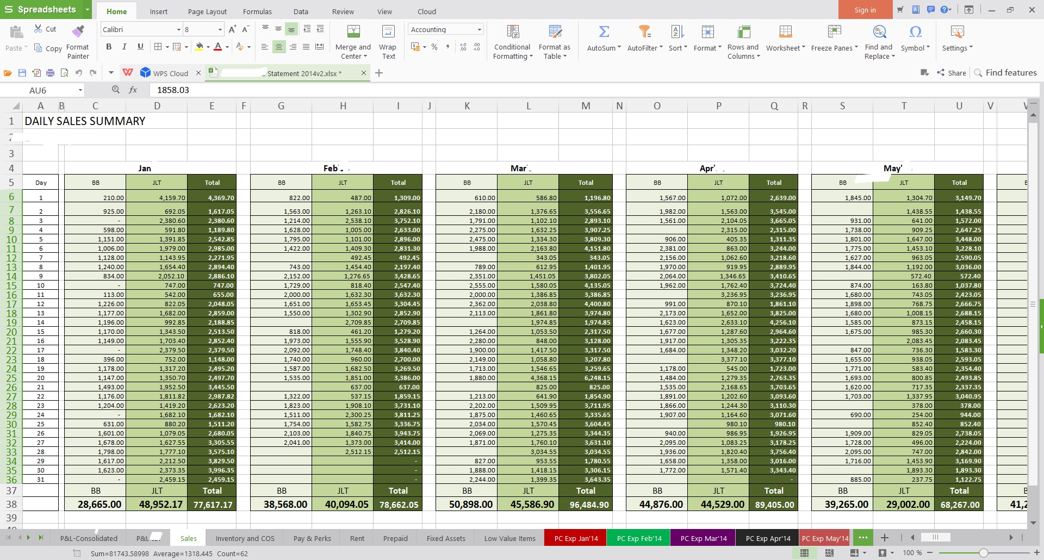The width and height of the screenshot is (1044, 560).
Task: Click the zoom slider handle in status bar
Action: click(983, 553)
